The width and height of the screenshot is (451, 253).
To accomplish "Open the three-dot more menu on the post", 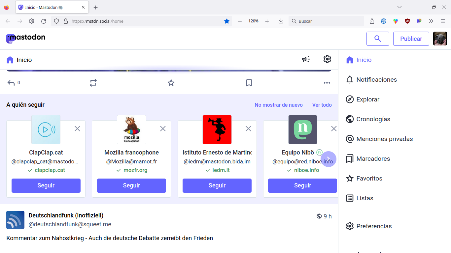I will pos(327,83).
